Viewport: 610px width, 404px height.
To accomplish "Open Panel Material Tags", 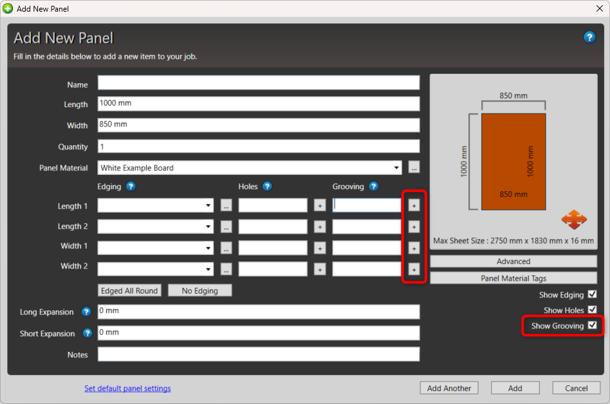I will 513,278.
